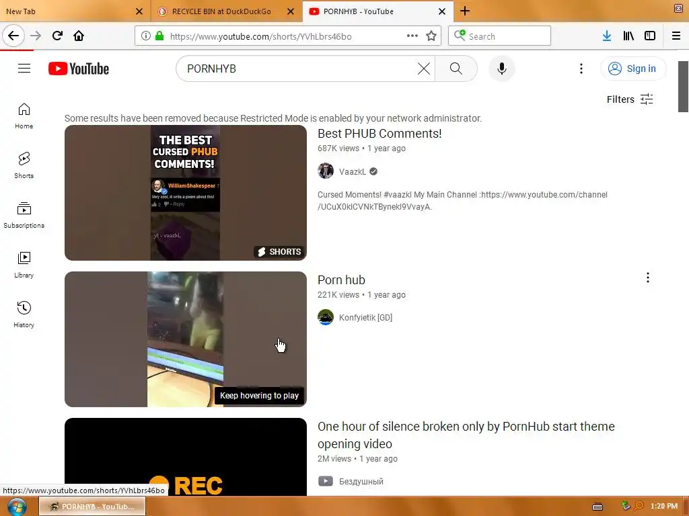The height and width of the screenshot is (516, 689).
Task: Open the on-screen keyboard tray icon
Action: (597, 507)
